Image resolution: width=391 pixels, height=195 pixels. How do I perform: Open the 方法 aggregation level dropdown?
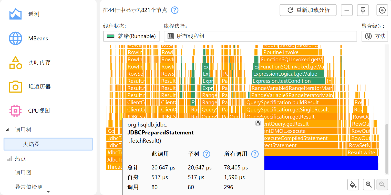tap(375, 36)
